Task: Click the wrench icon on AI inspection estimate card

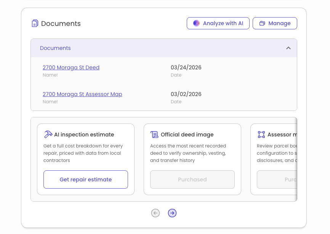Action: pos(48,134)
